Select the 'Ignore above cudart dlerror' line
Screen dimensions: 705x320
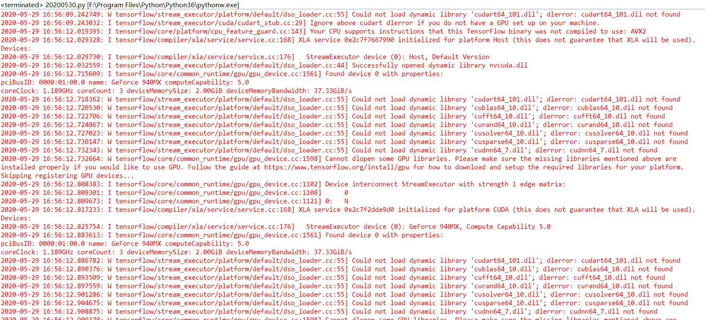[x=300, y=23]
